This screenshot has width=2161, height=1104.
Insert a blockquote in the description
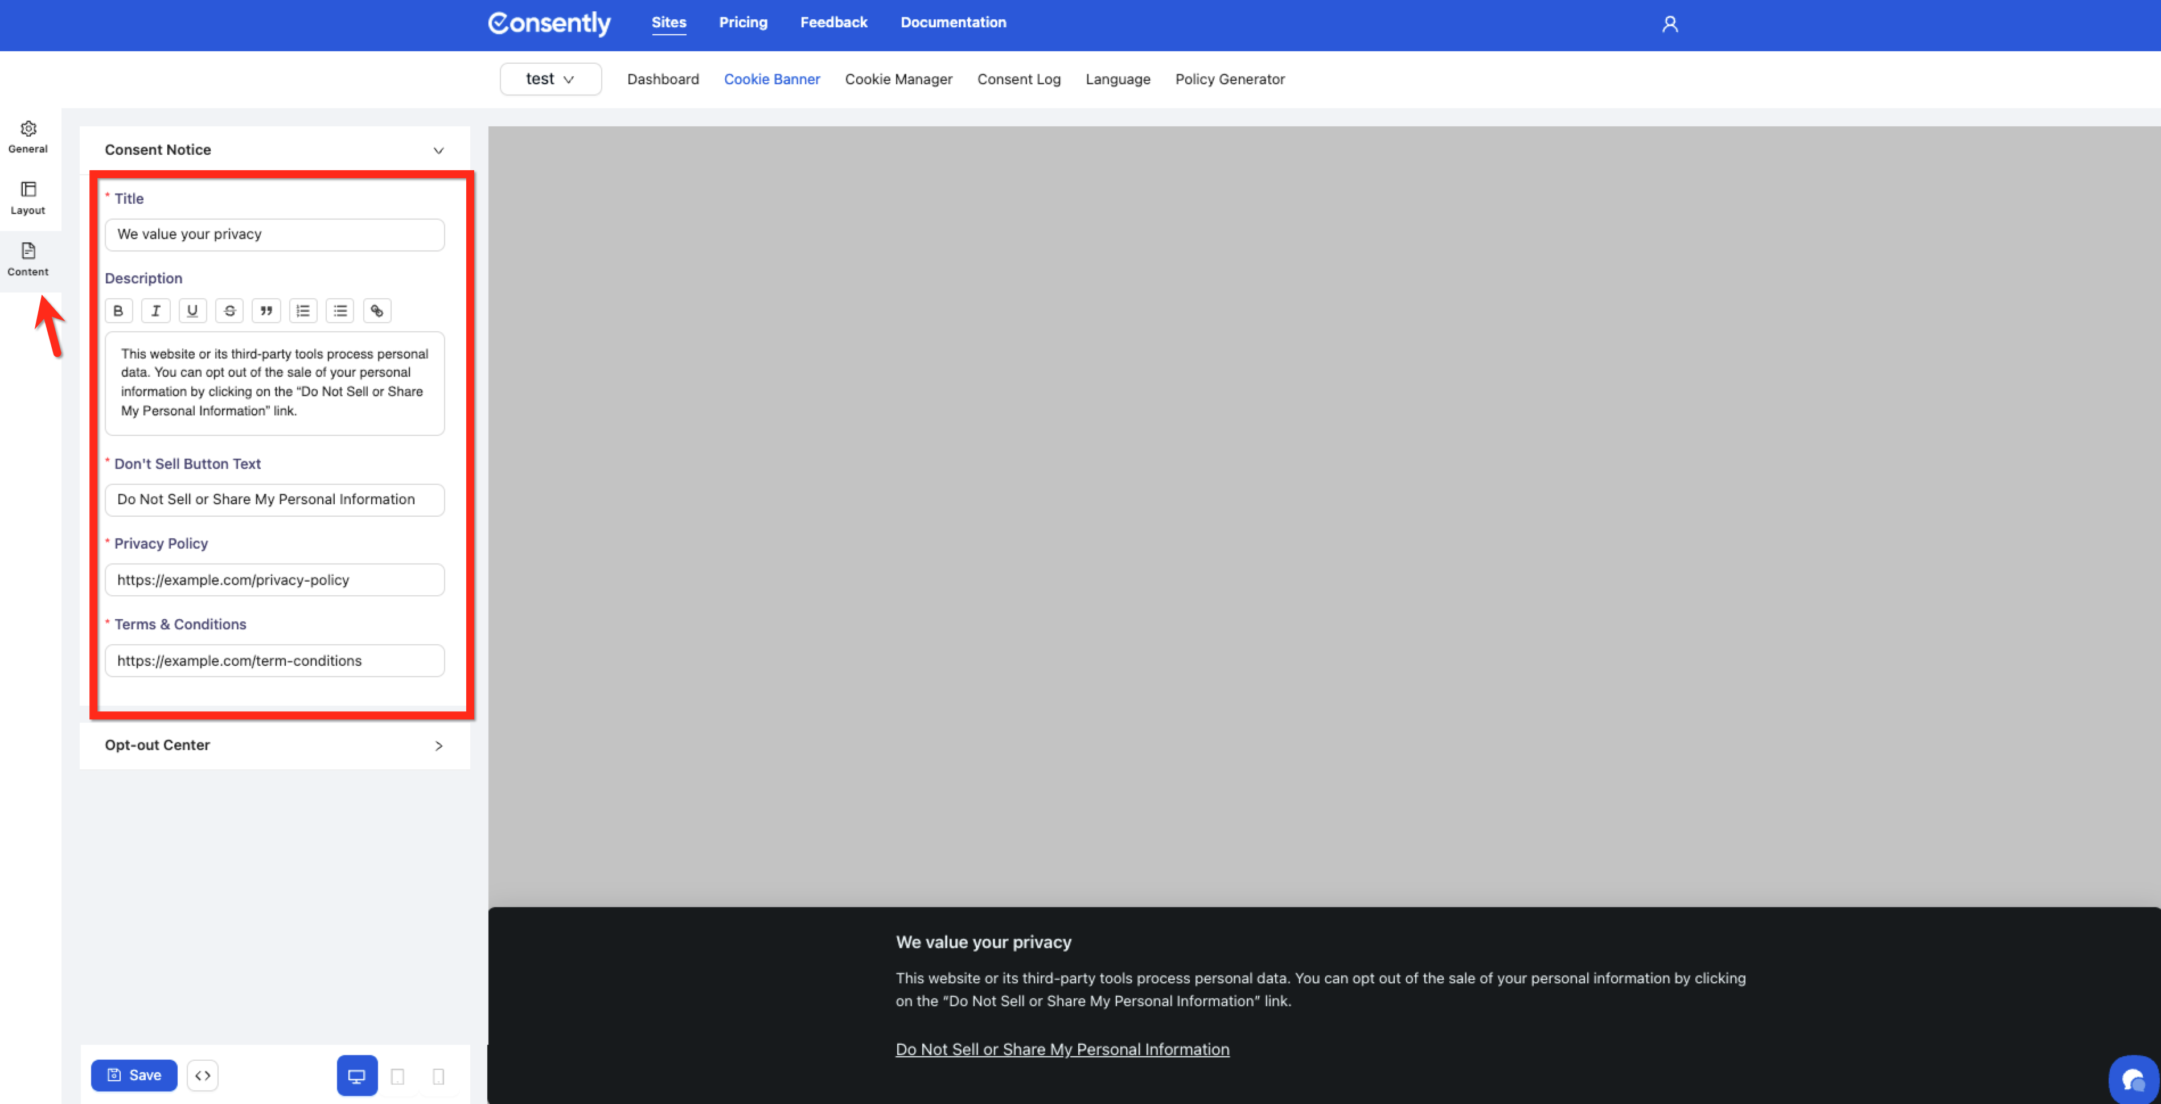[x=266, y=310]
